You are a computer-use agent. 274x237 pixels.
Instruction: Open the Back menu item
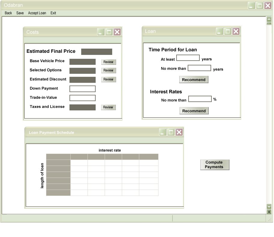click(x=8, y=13)
